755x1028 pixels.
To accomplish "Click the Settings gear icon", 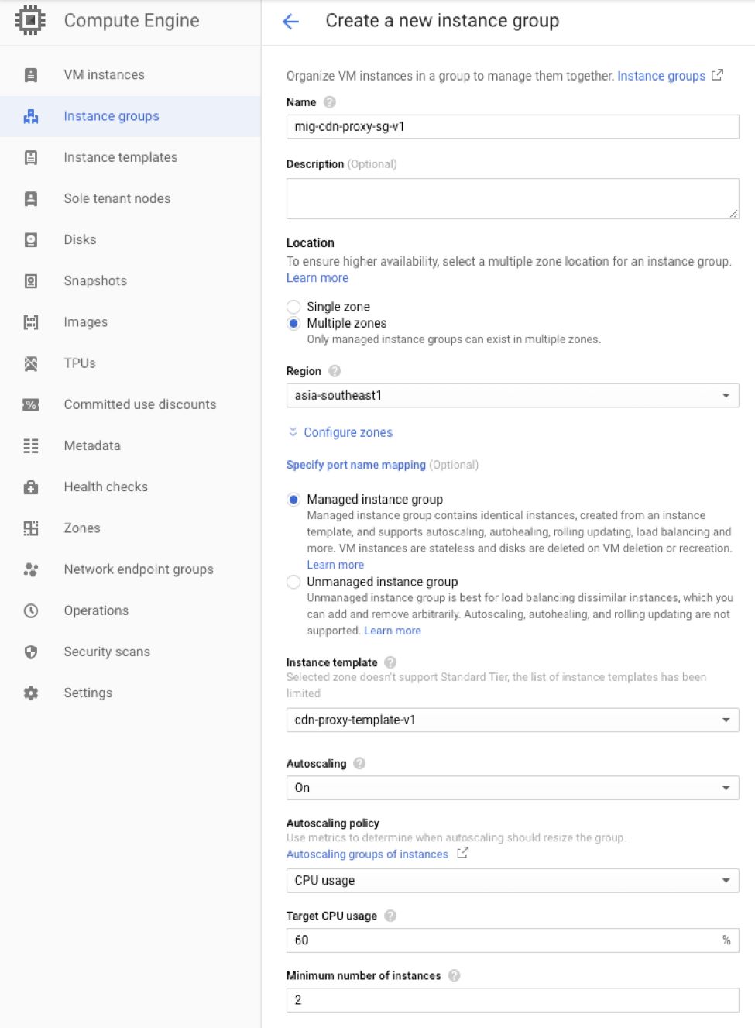I will tap(31, 693).
